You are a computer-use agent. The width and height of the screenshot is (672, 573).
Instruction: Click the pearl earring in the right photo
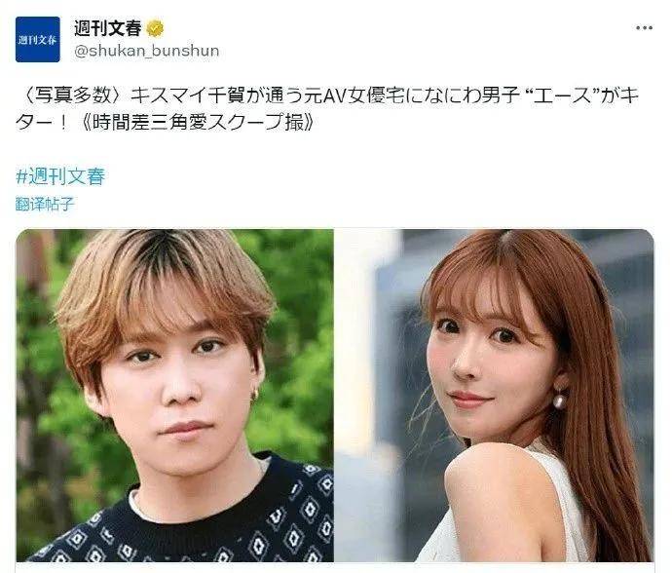[559, 401]
